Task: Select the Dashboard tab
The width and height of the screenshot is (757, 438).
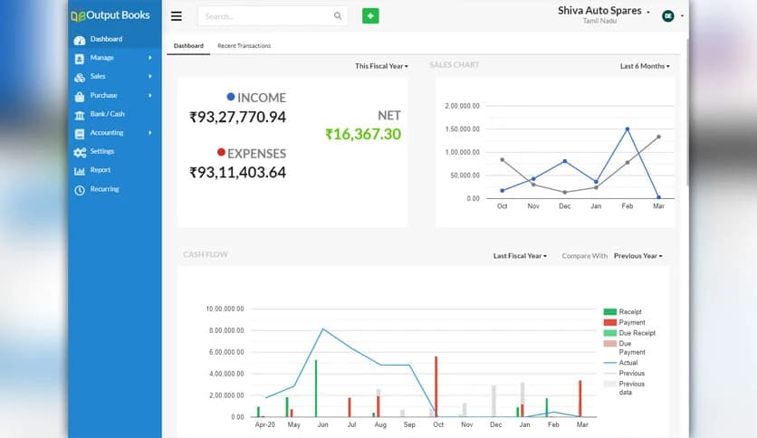Action: (188, 46)
